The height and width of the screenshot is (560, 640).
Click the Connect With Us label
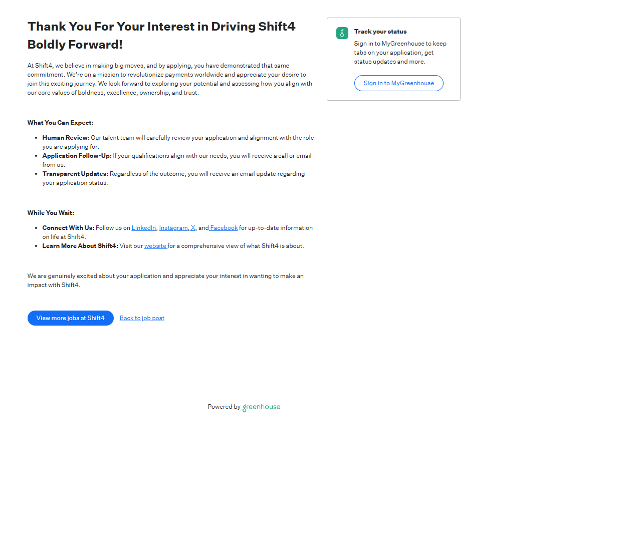point(68,228)
